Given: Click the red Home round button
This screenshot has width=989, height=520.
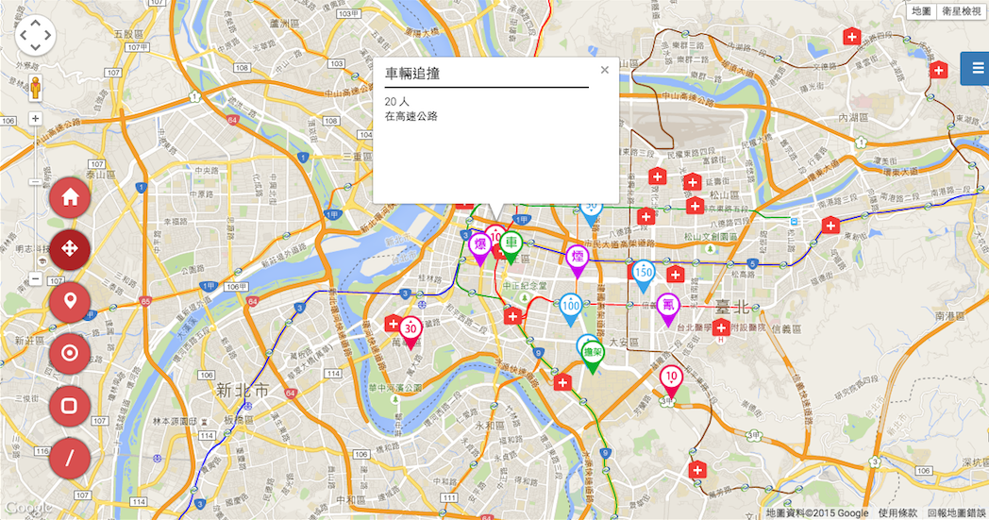Looking at the screenshot, I should coord(70,197).
